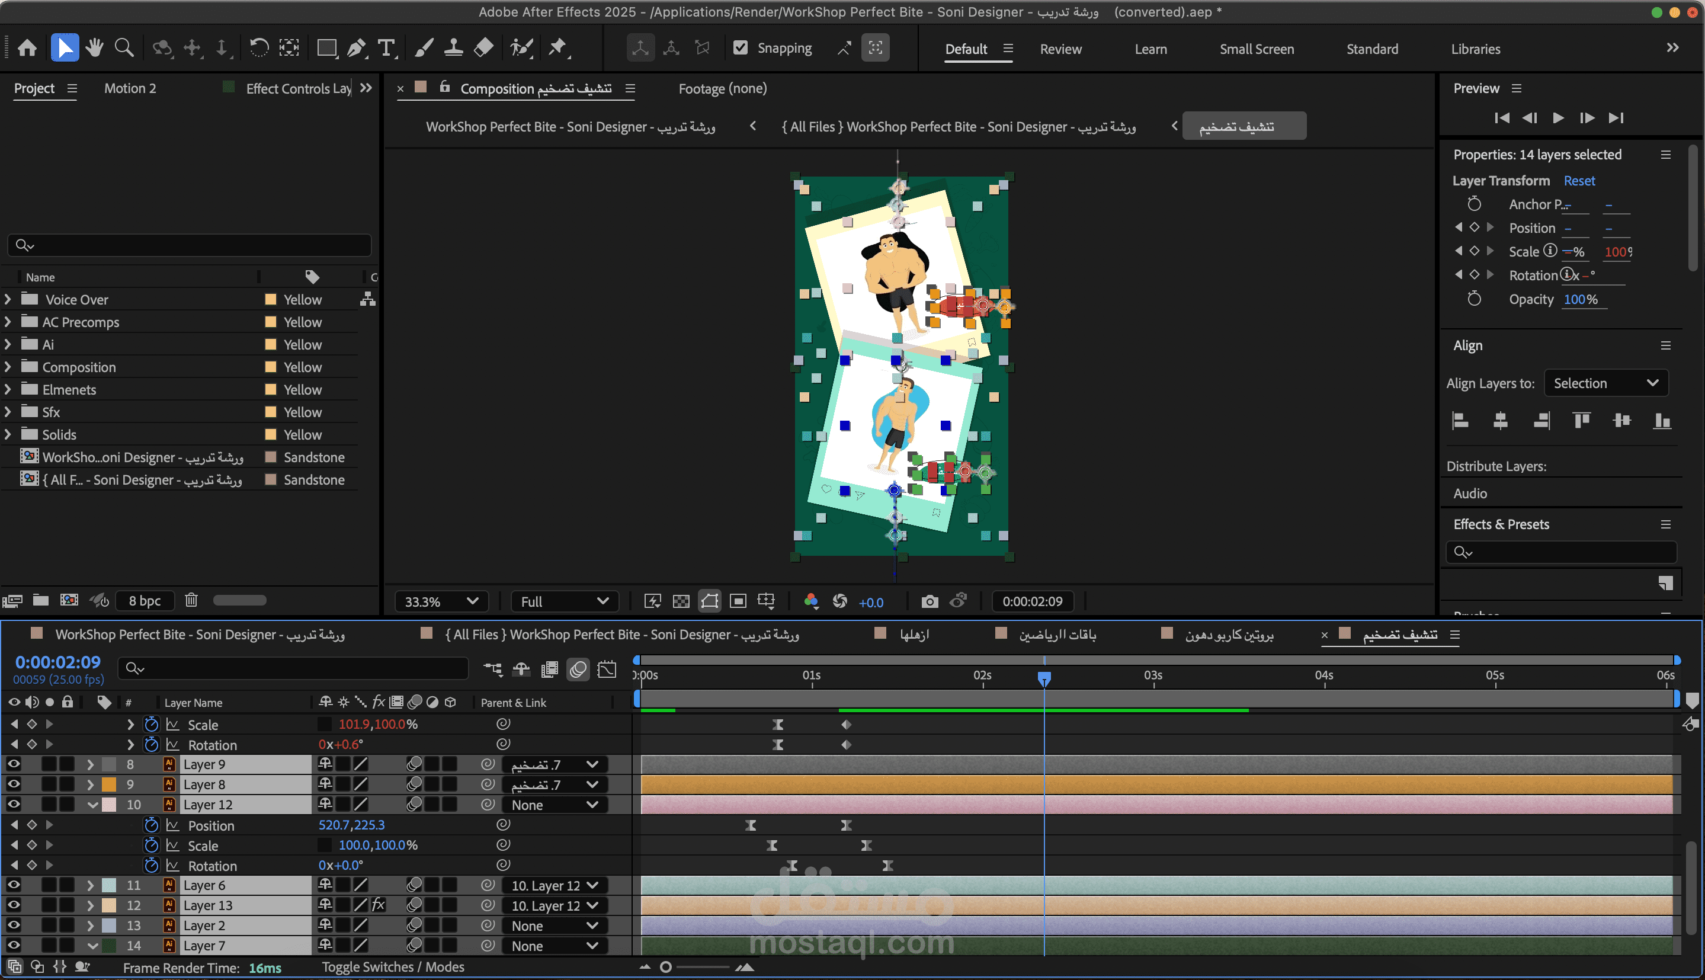Click the delete trash icon in the Project panel
The image size is (1705, 980).
(x=191, y=600)
